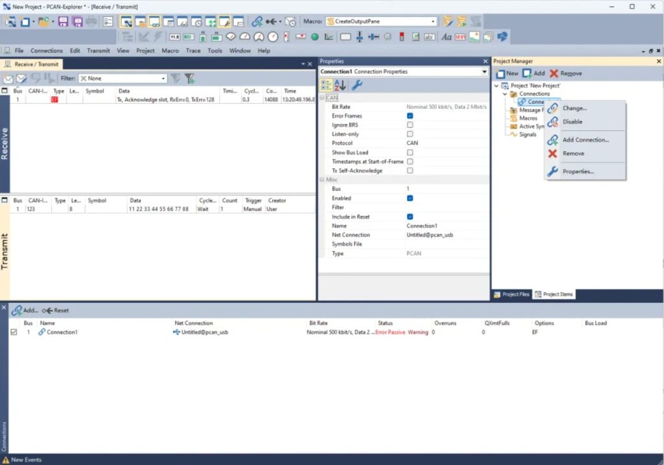Open the dropdown arrow beside the open-folder icon
This screenshot has height=465, width=664.
coord(53,21)
